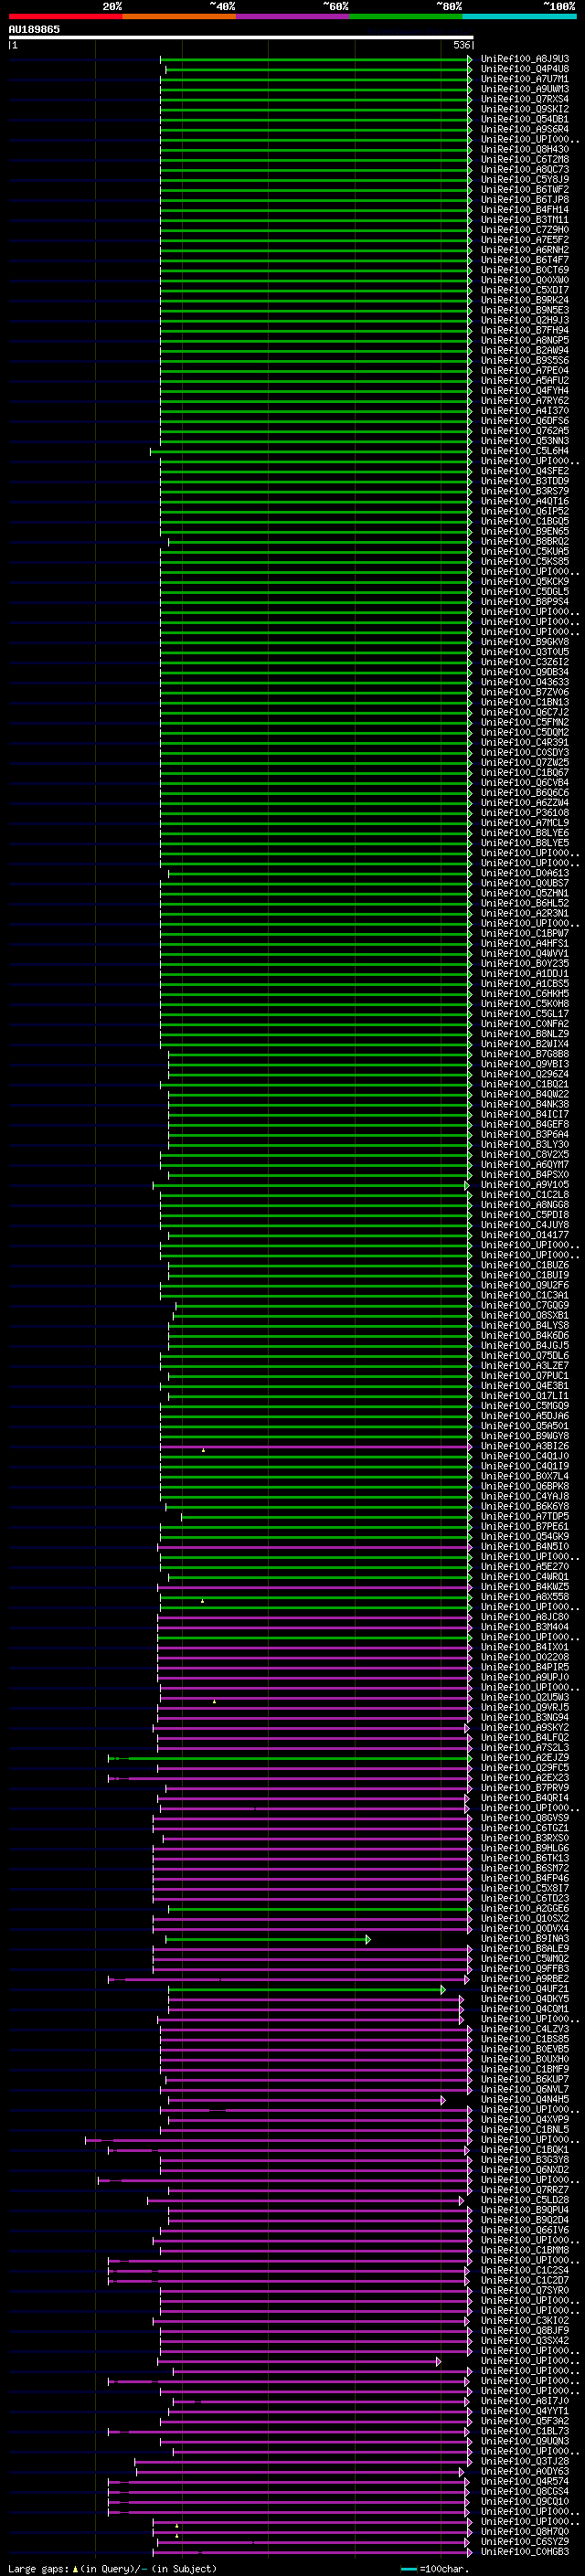Select the UniRef100_B6TWF2 label

(524, 189)
